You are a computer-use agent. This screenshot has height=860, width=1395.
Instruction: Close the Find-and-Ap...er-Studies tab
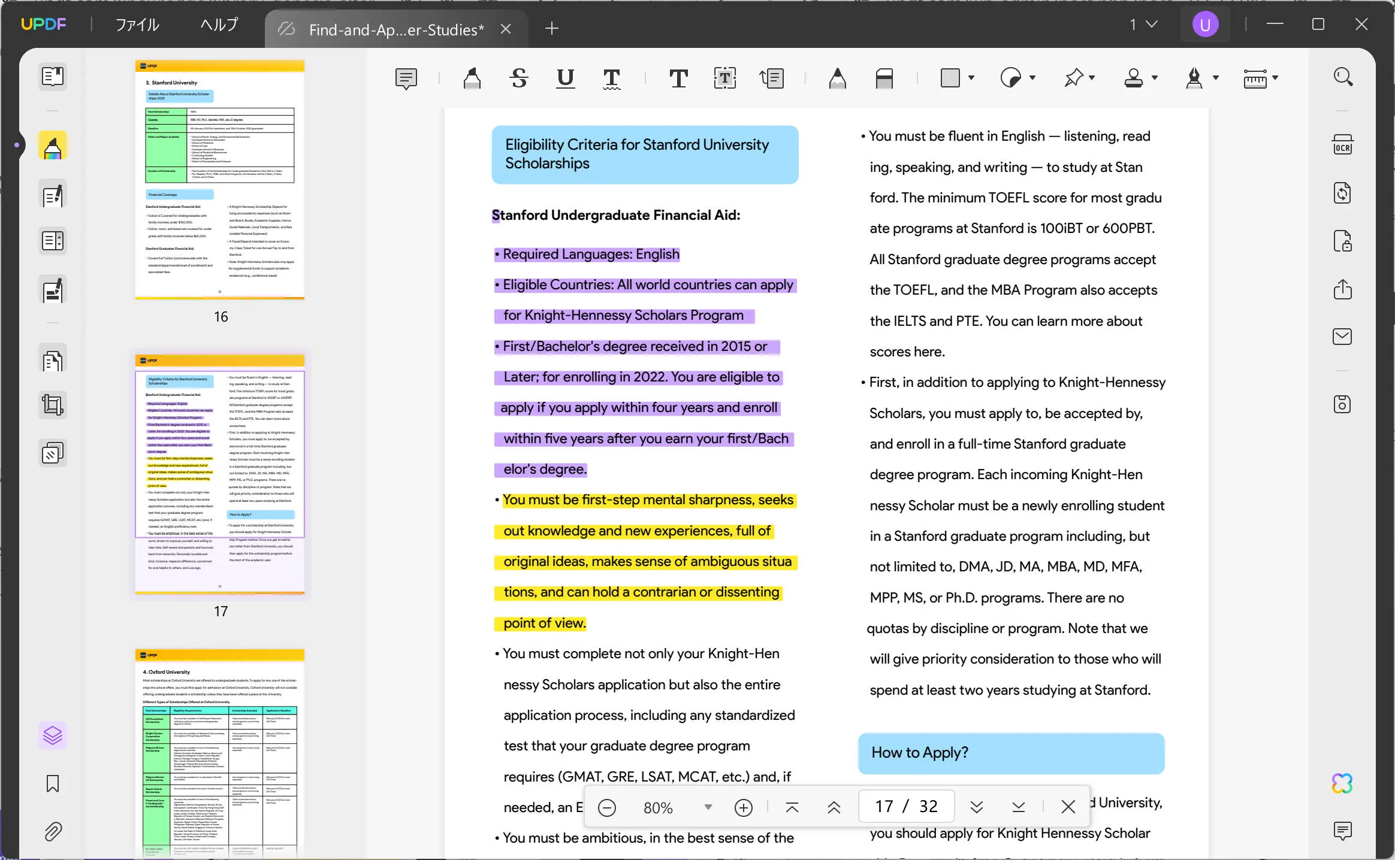[x=506, y=29]
